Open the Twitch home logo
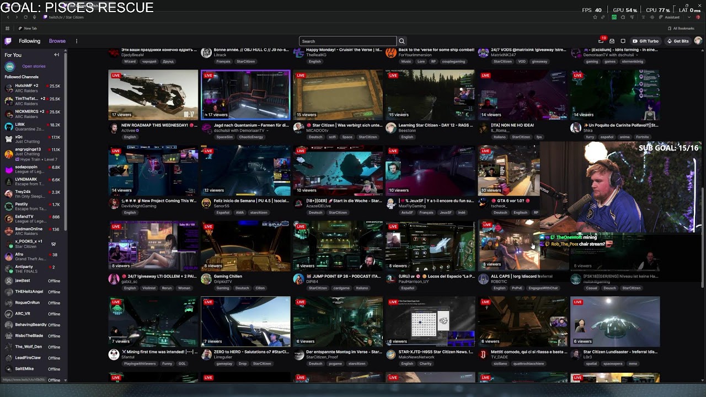Image resolution: width=706 pixels, height=397 pixels. point(8,41)
